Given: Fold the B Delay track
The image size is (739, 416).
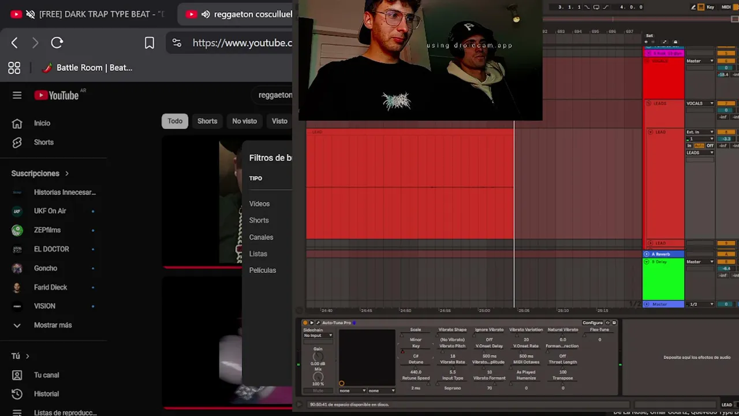Looking at the screenshot, I should tap(647, 262).
